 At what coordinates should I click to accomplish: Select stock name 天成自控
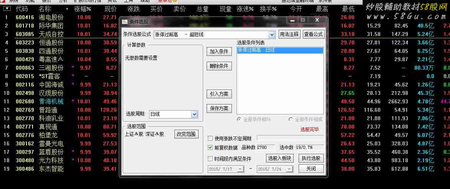pos(51,34)
